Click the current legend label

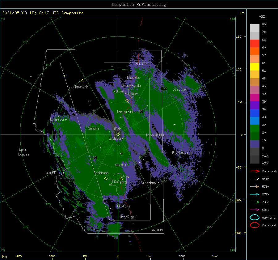click(x=268, y=217)
